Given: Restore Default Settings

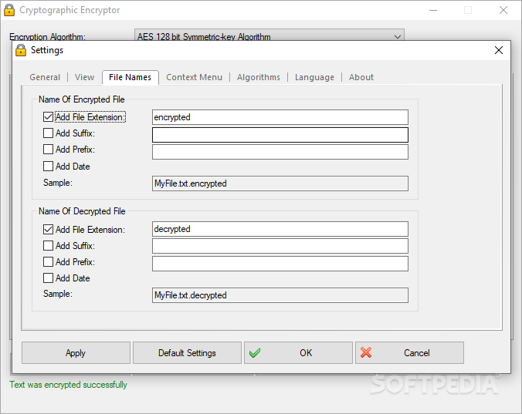Looking at the screenshot, I should tap(187, 353).
